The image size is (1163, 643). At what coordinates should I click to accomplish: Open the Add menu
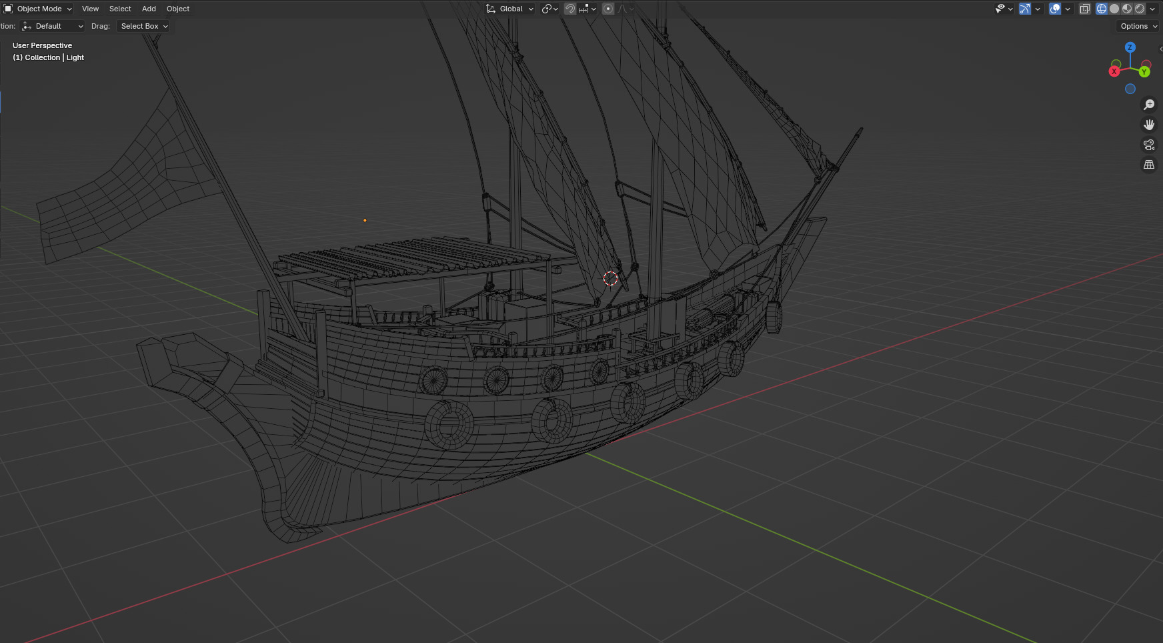point(149,9)
